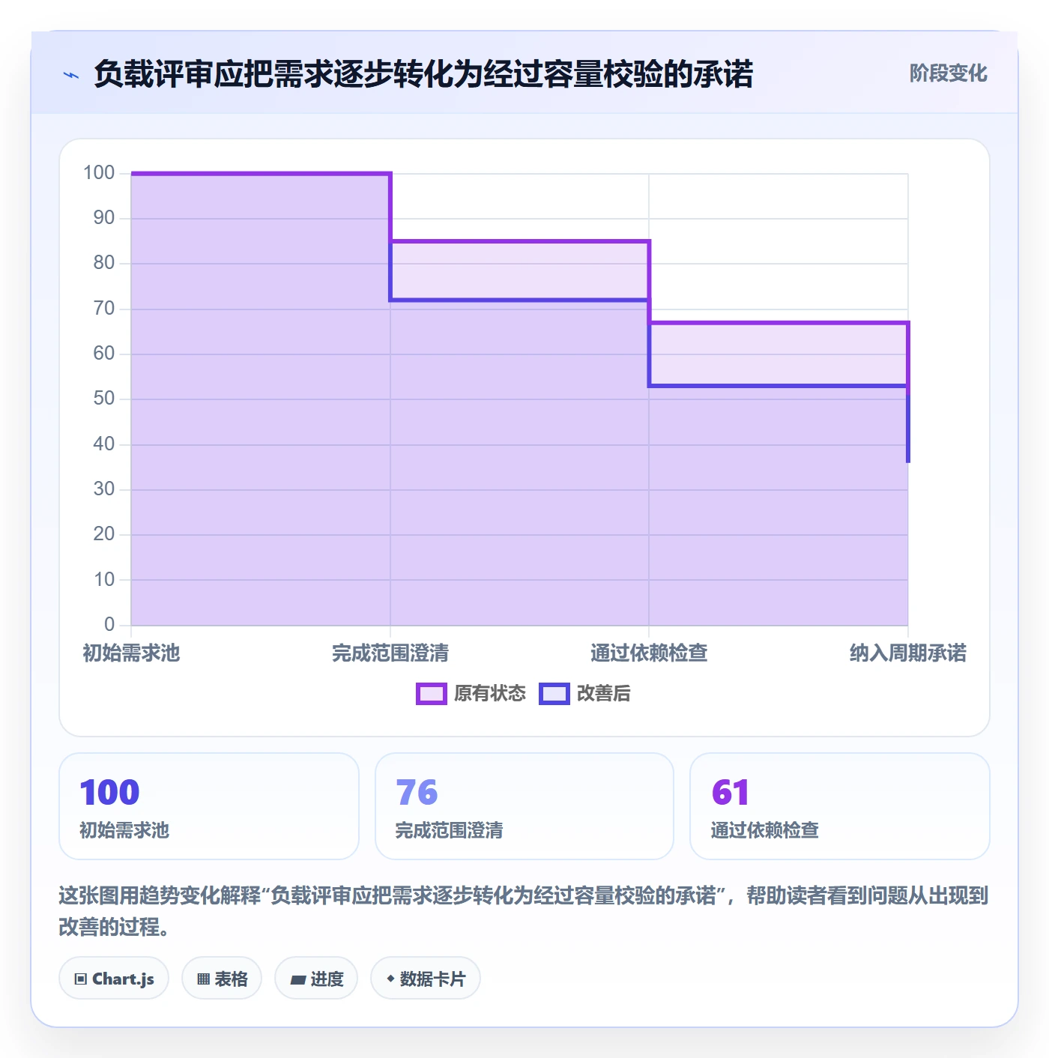Click the 改善后 legend label
Viewport: 1049px width, 1058px height.
[x=604, y=694]
